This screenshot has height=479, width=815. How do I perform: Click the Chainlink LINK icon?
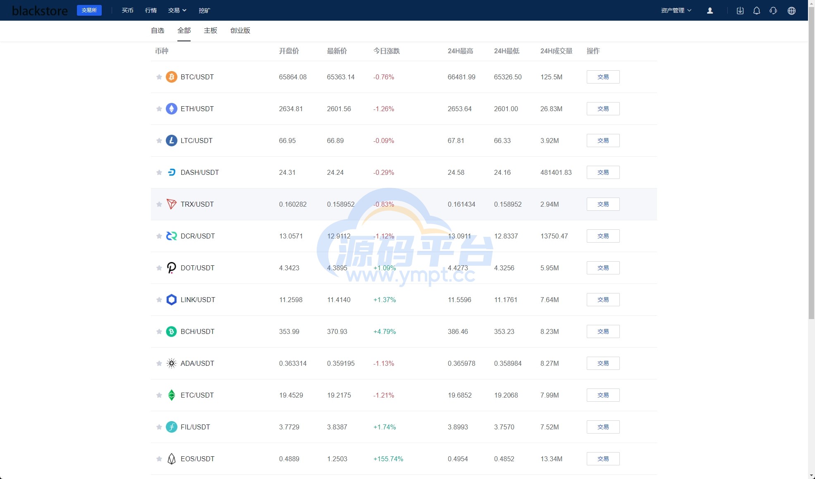[x=172, y=300]
